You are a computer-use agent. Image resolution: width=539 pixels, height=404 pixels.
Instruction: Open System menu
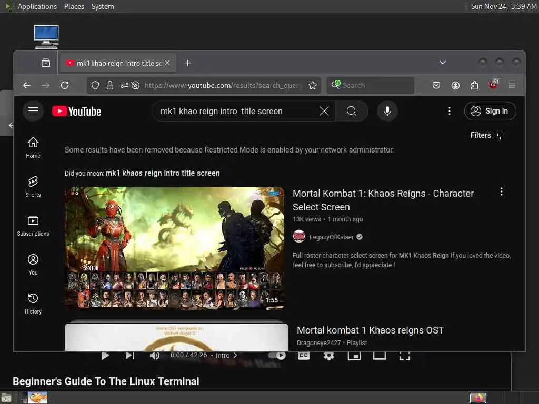pyautogui.click(x=103, y=6)
